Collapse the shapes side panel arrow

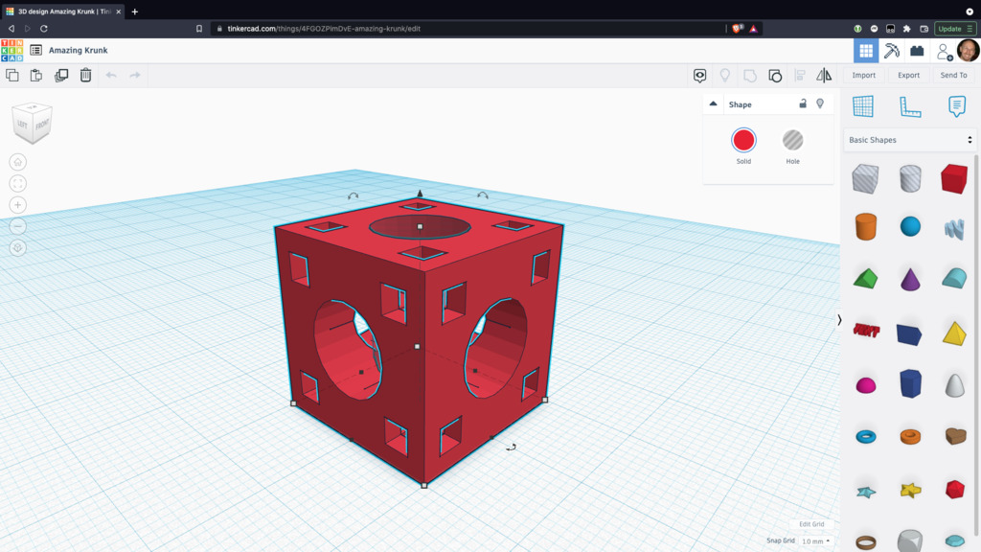click(839, 320)
